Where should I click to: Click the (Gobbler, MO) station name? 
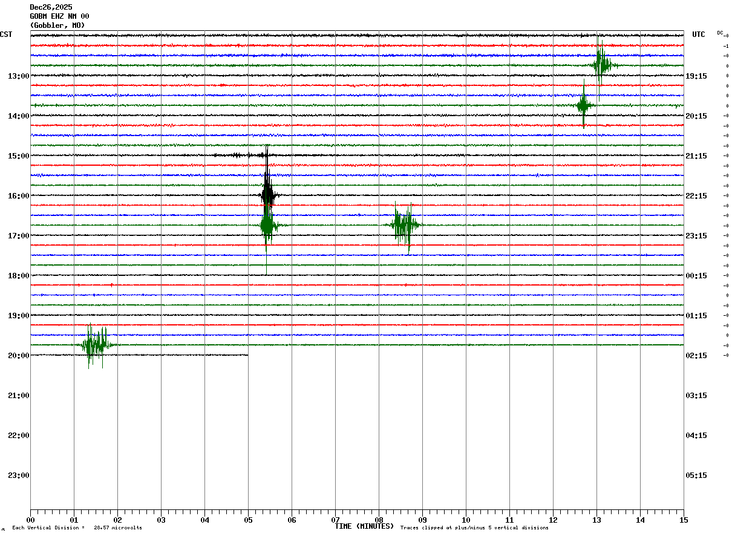pos(57,25)
